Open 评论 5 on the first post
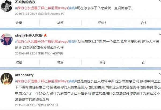The image size is (161, 110). [x=102, y=23]
